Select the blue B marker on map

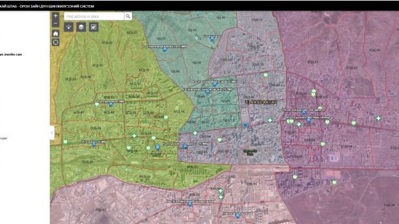[158, 147]
